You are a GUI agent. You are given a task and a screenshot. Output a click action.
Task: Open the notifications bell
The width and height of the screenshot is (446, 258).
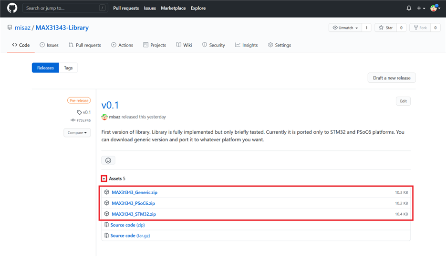409,8
